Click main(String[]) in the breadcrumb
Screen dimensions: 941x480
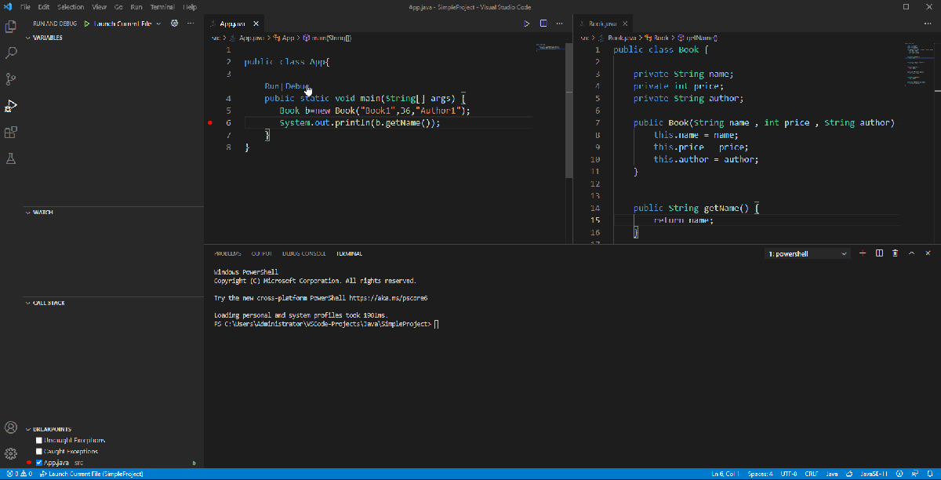tap(332, 37)
